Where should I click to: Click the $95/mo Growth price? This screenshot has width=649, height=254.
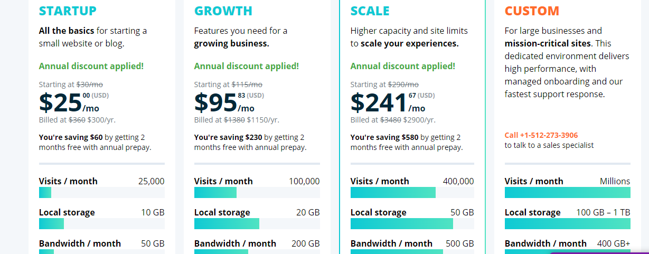point(224,102)
